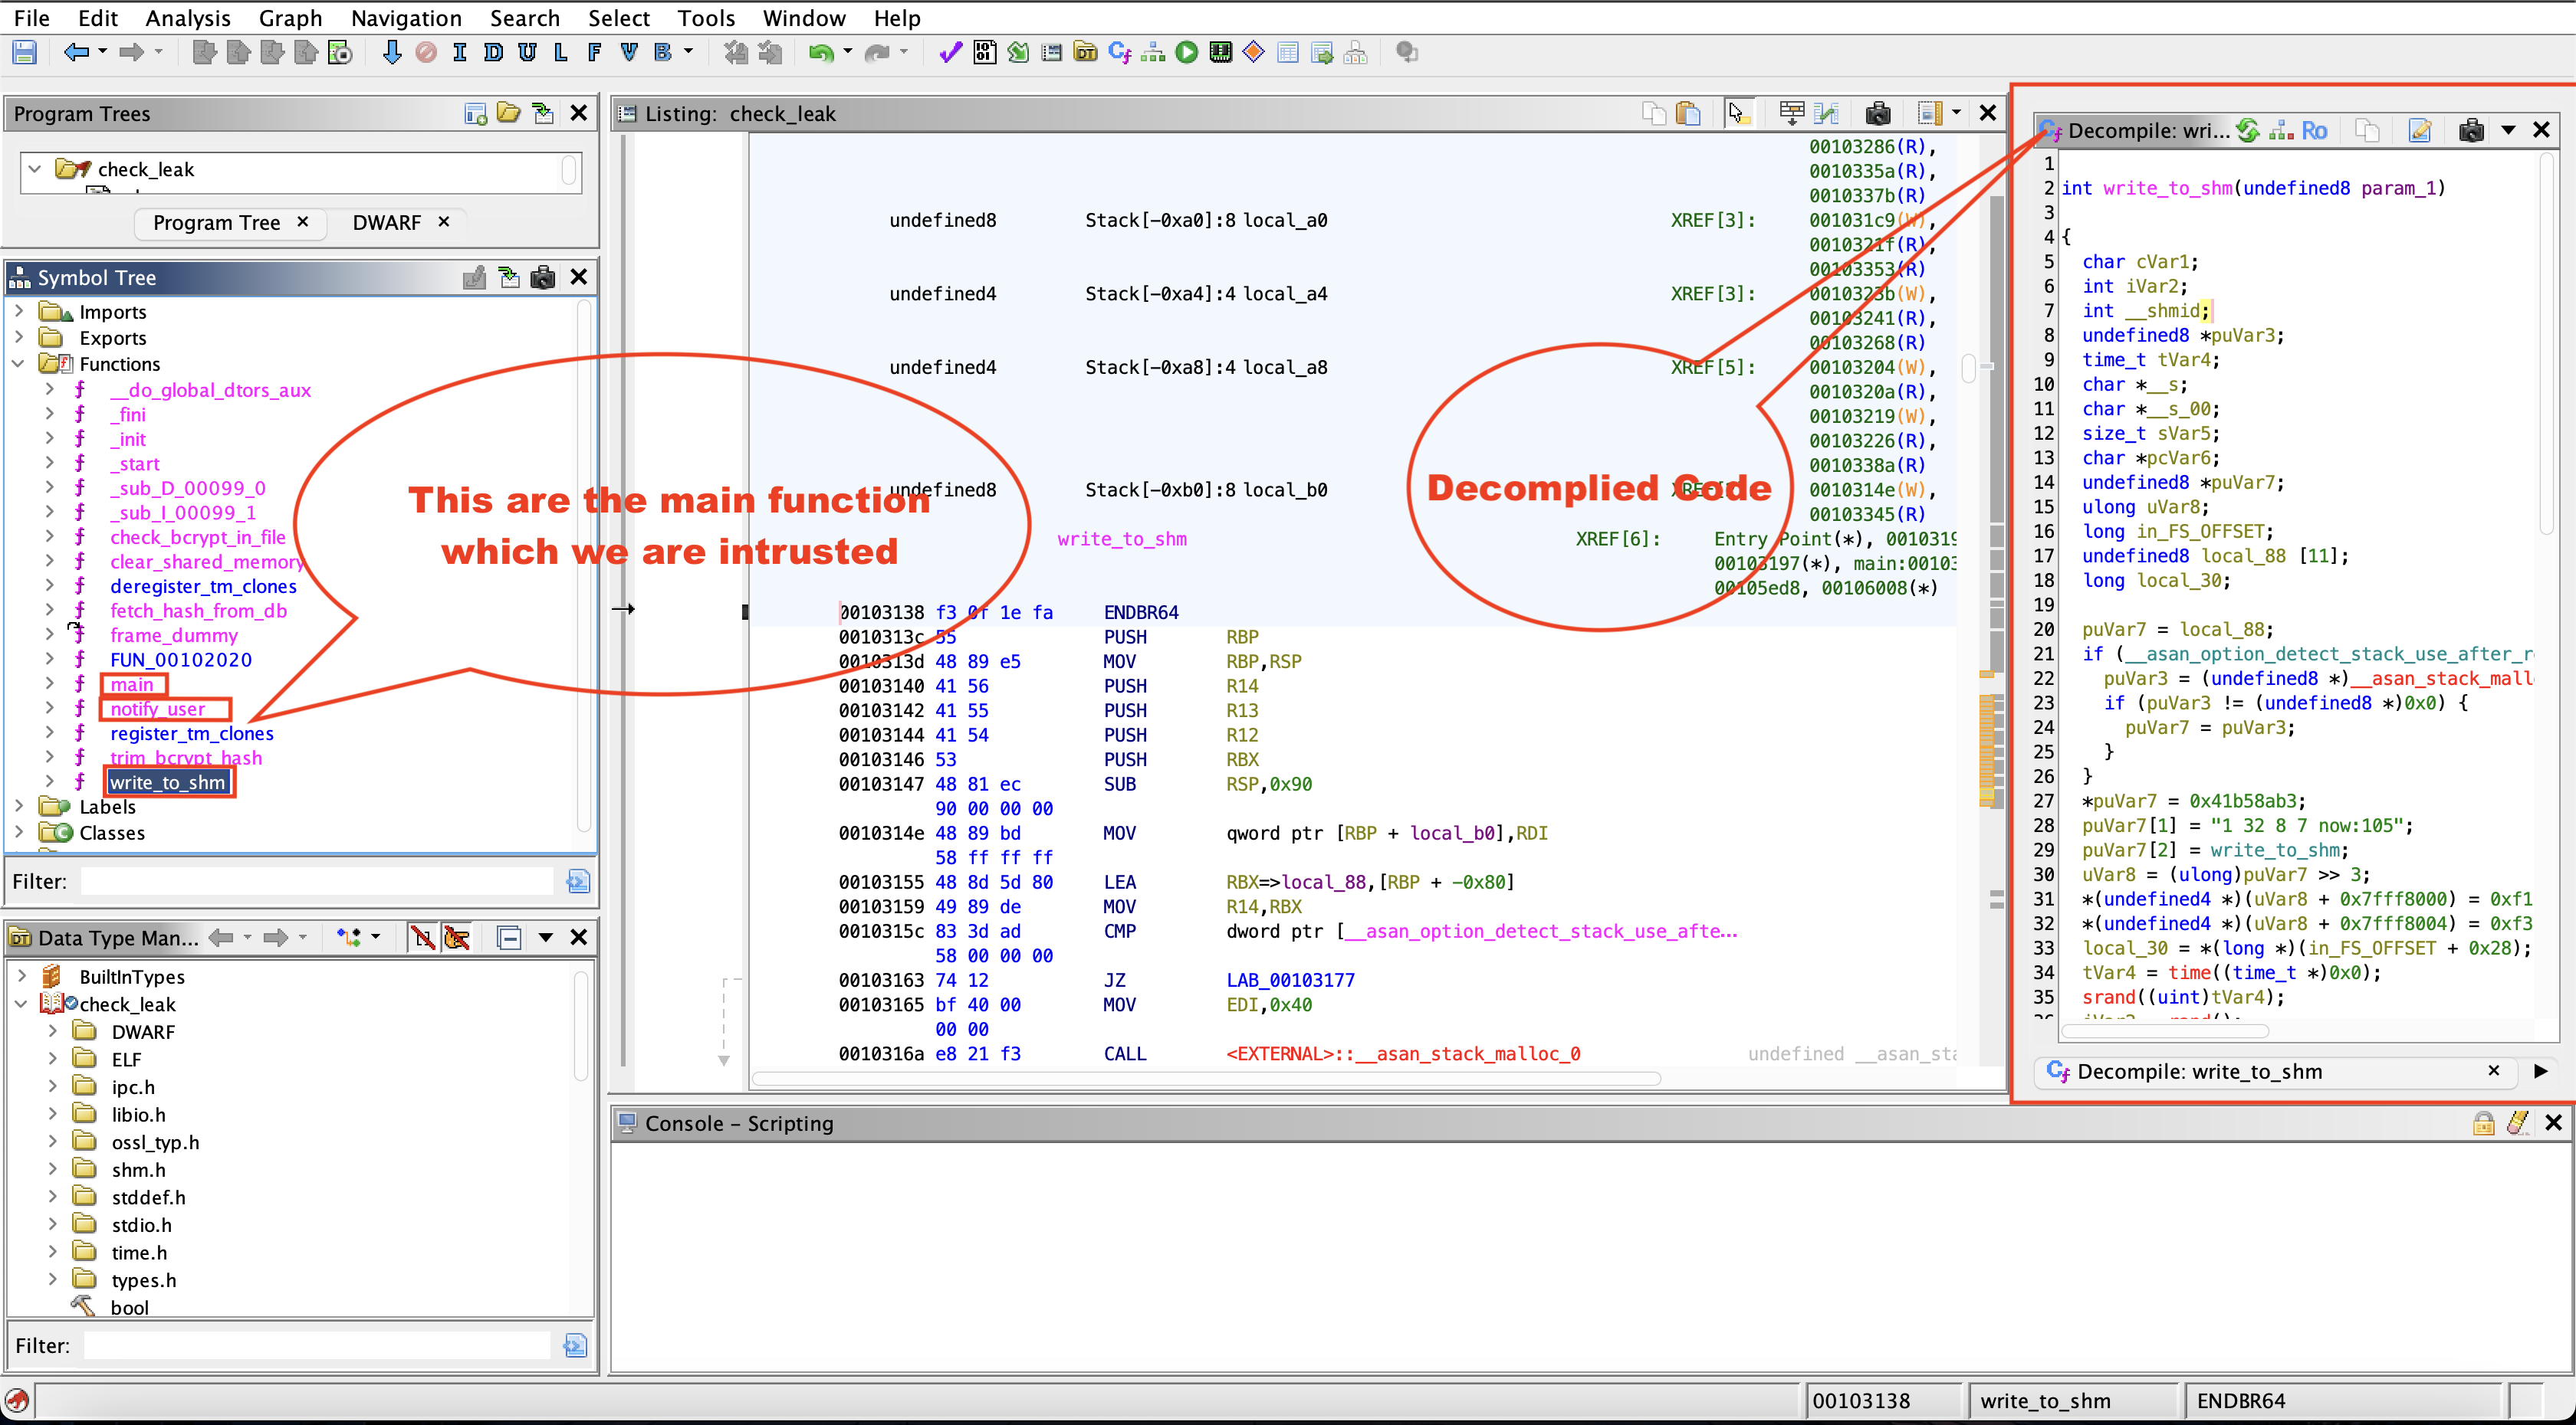Viewport: 2576px width, 1425px height.
Task: Collapse the Functions folder
Action: (x=19, y=364)
